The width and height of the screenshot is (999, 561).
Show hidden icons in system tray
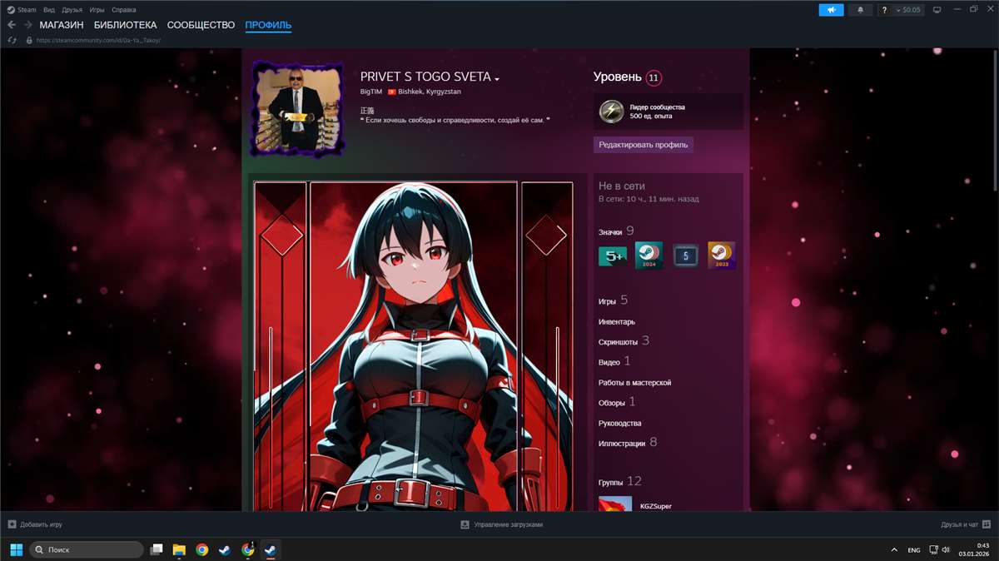click(x=894, y=550)
